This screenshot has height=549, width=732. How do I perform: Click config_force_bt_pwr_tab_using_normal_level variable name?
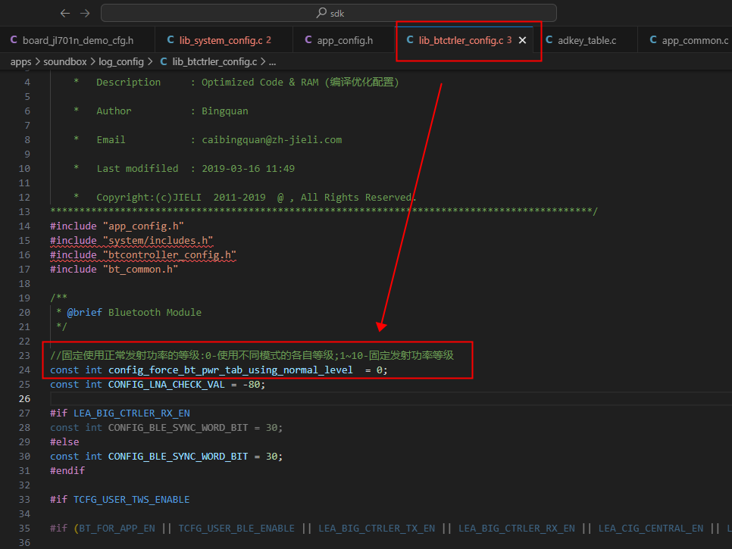(x=230, y=370)
